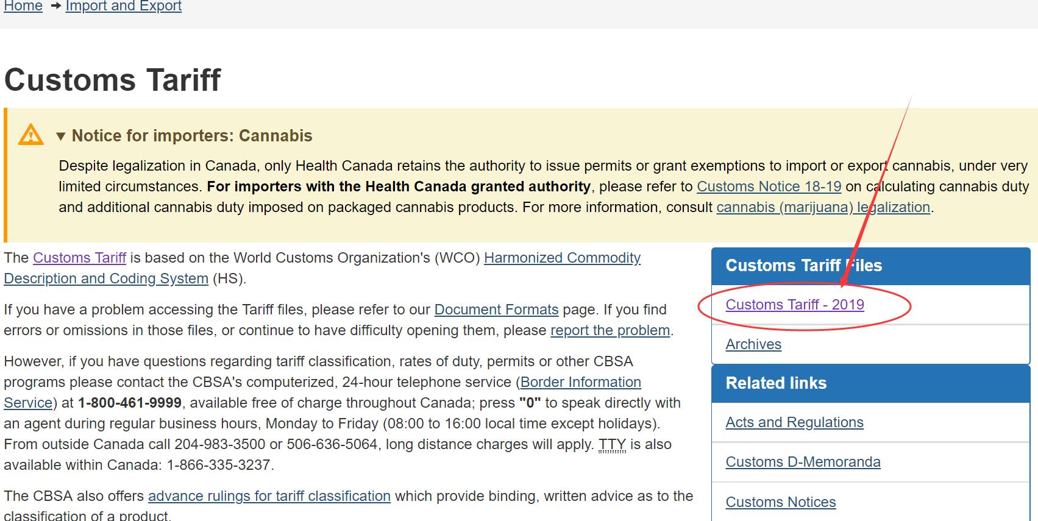Screen dimensions: 1038x521
Task: Open the Border Information Service link
Action: (x=580, y=382)
